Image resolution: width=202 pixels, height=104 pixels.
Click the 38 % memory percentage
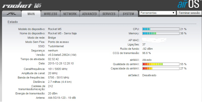pyautogui.click(x=183, y=33)
